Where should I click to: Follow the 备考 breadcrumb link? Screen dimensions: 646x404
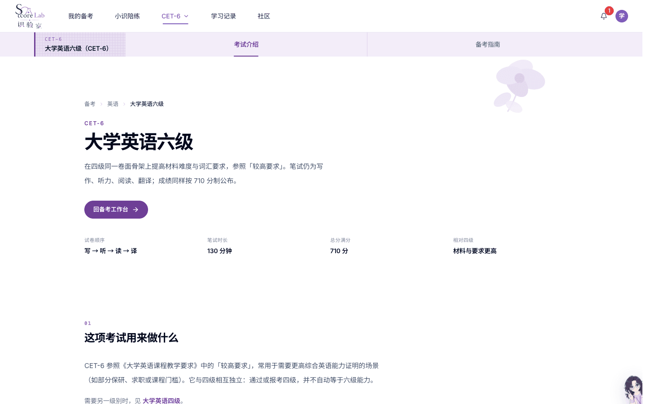point(90,104)
